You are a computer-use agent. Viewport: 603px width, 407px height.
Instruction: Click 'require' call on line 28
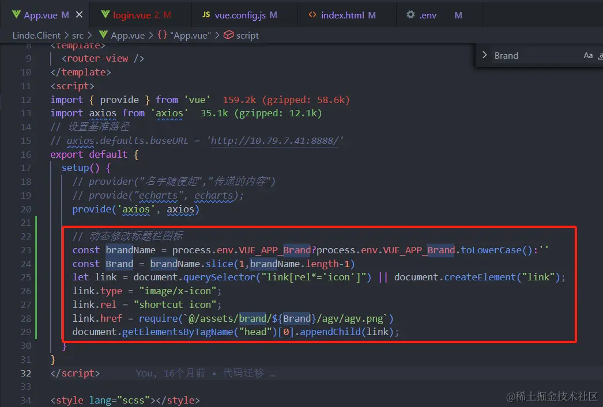(159, 318)
